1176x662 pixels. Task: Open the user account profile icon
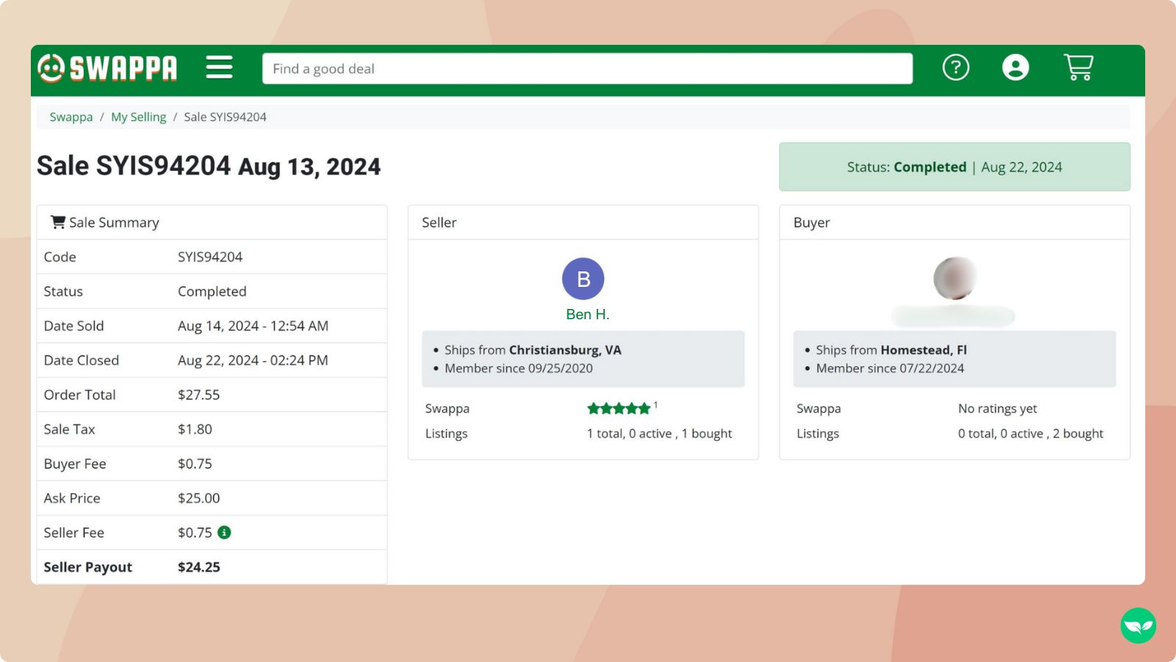coord(1015,68)
